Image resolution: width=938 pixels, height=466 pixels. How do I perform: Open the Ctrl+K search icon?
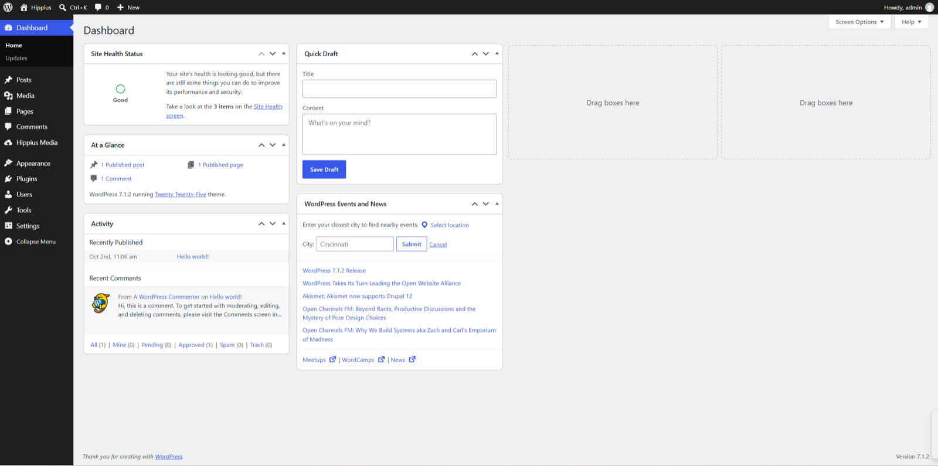63,8
